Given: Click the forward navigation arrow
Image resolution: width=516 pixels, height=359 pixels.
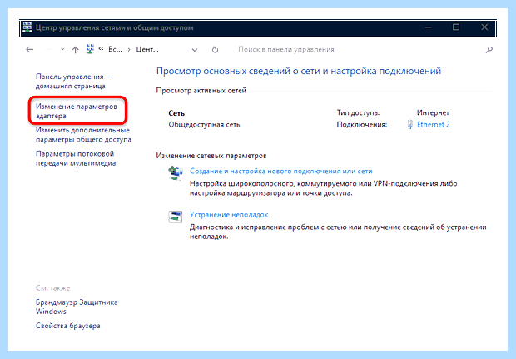Looking at the screenshot, I should pyautogui.click(x=47, y=50).
